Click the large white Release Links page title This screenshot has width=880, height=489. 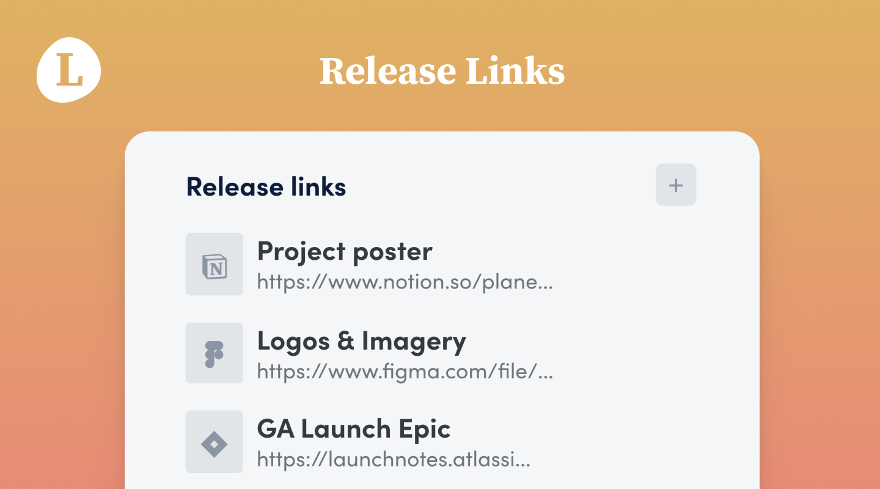click(x=442, y=72)
